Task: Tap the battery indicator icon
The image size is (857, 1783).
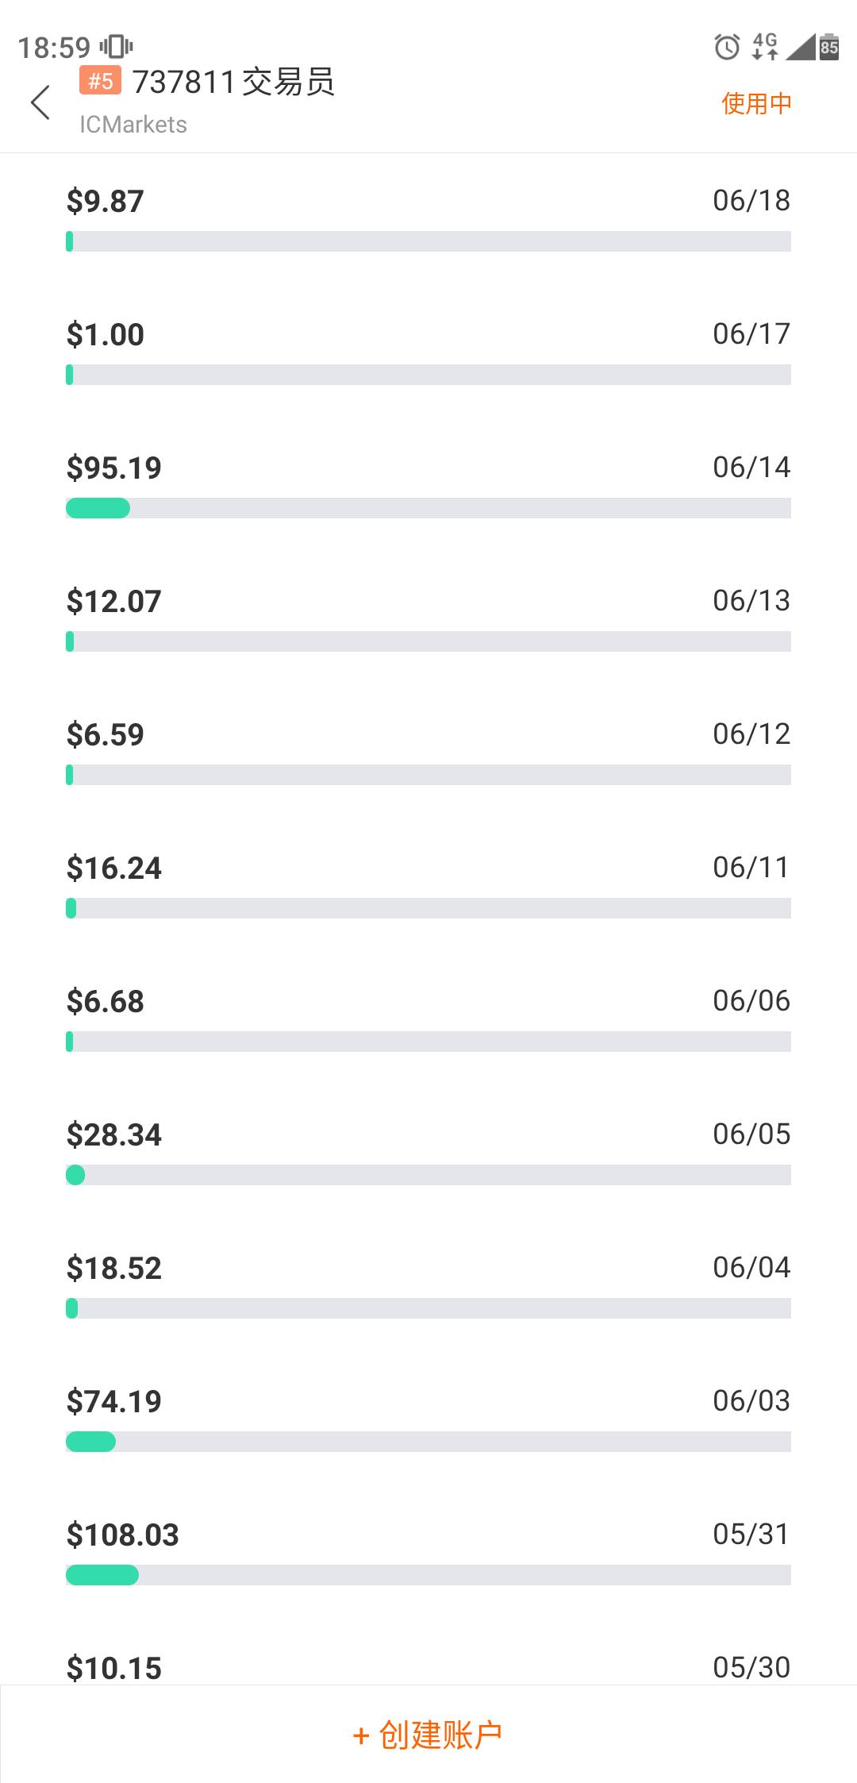Action: coord(829,48)
